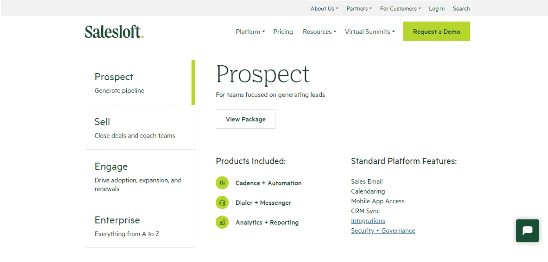
Task: Go to the Pricing page
Action: coord(283,32)
